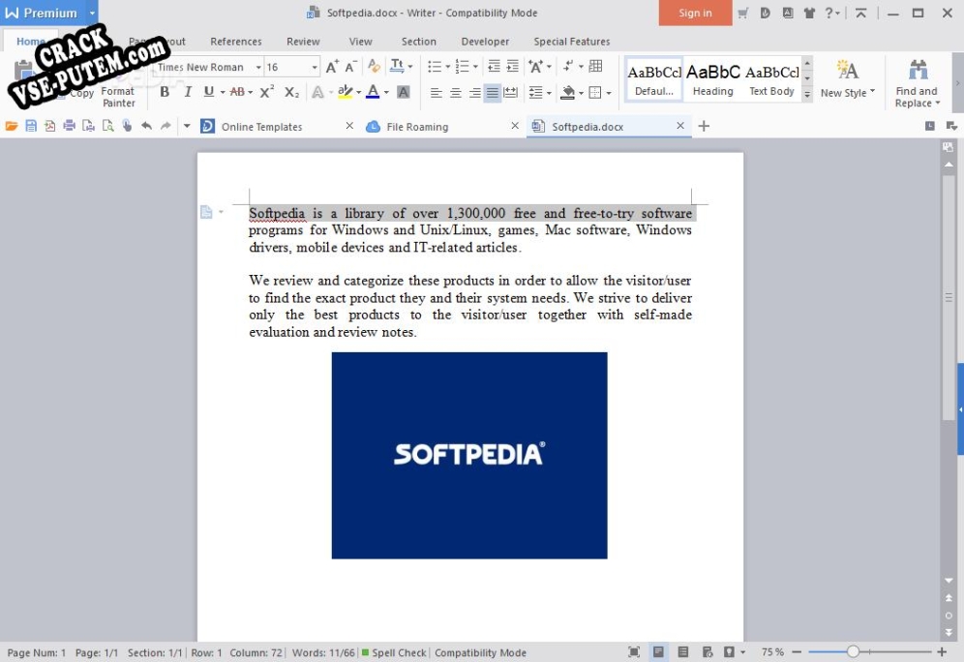The image size is (964, 662).
Task: Toggle justified alignment
Action: pos(493,93)
